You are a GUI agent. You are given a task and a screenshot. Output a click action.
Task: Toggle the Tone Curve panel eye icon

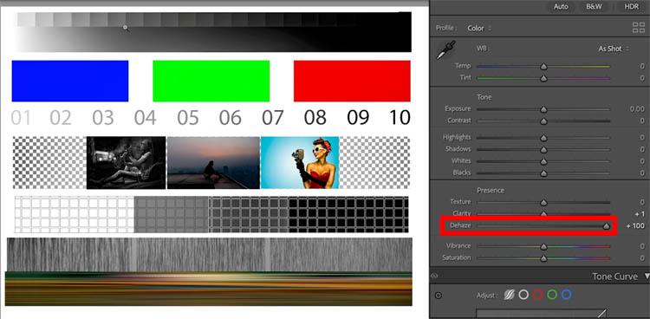(434, 276)
